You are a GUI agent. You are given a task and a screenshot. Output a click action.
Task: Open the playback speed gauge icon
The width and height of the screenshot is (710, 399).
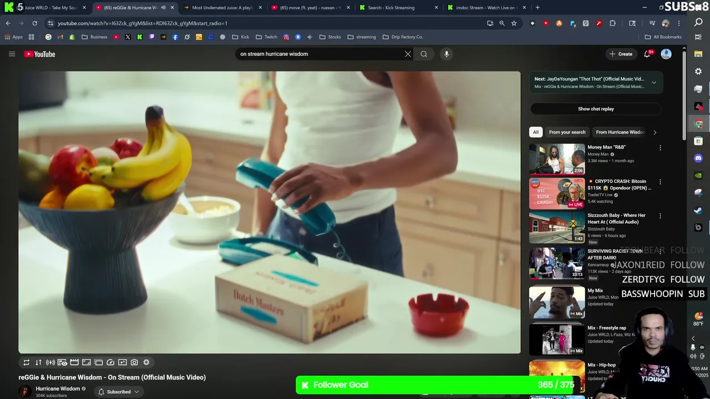click(110, 362)
